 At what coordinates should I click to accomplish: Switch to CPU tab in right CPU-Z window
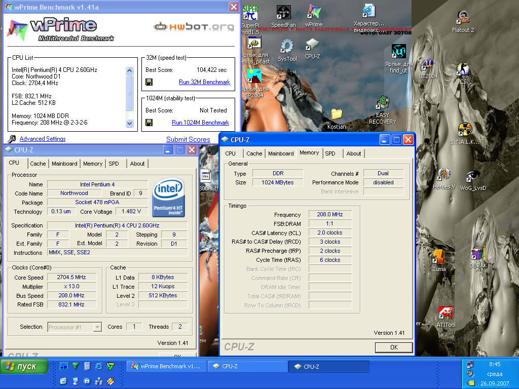pyautogui.click(x=231, y=153)
